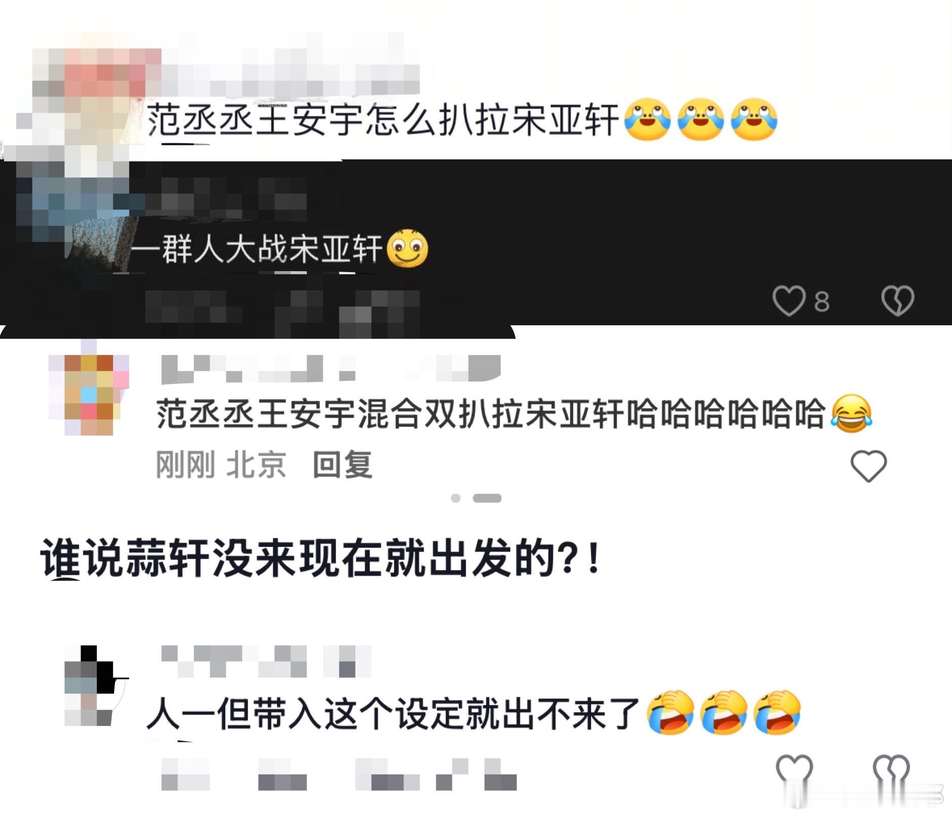This screenshot has width=952, height=818.
Task: Tap 回复 to reply to Beijing comment
Action: tap(343, 464)
